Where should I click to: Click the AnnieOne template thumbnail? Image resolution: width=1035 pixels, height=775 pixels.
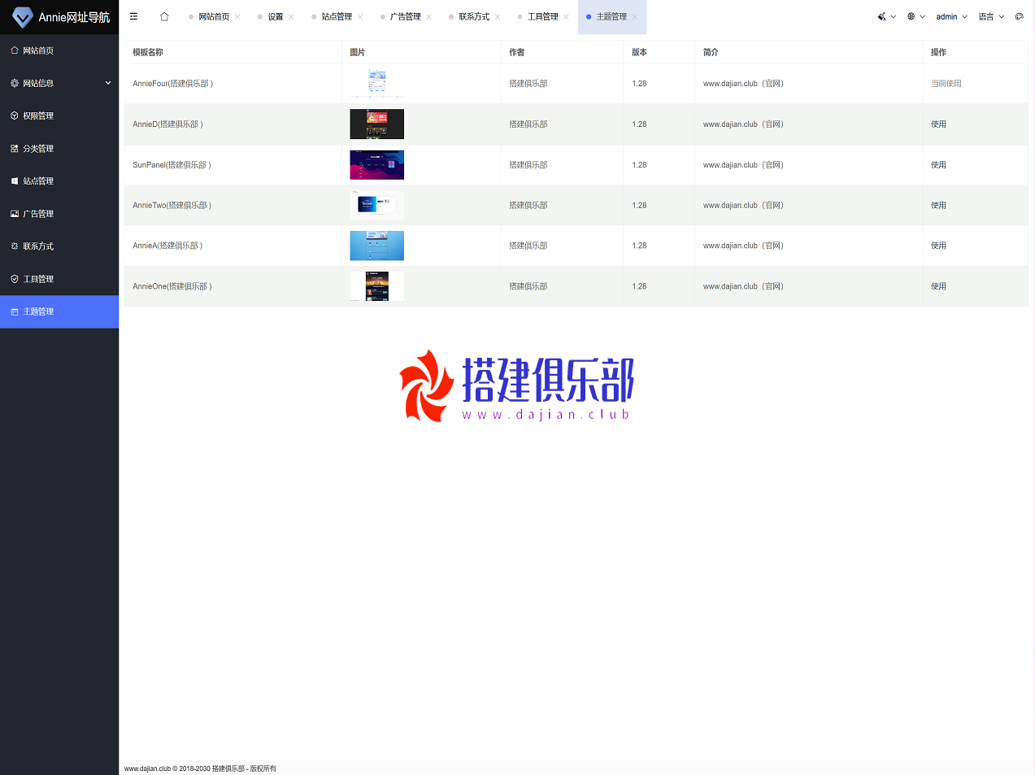pos(376,286)
